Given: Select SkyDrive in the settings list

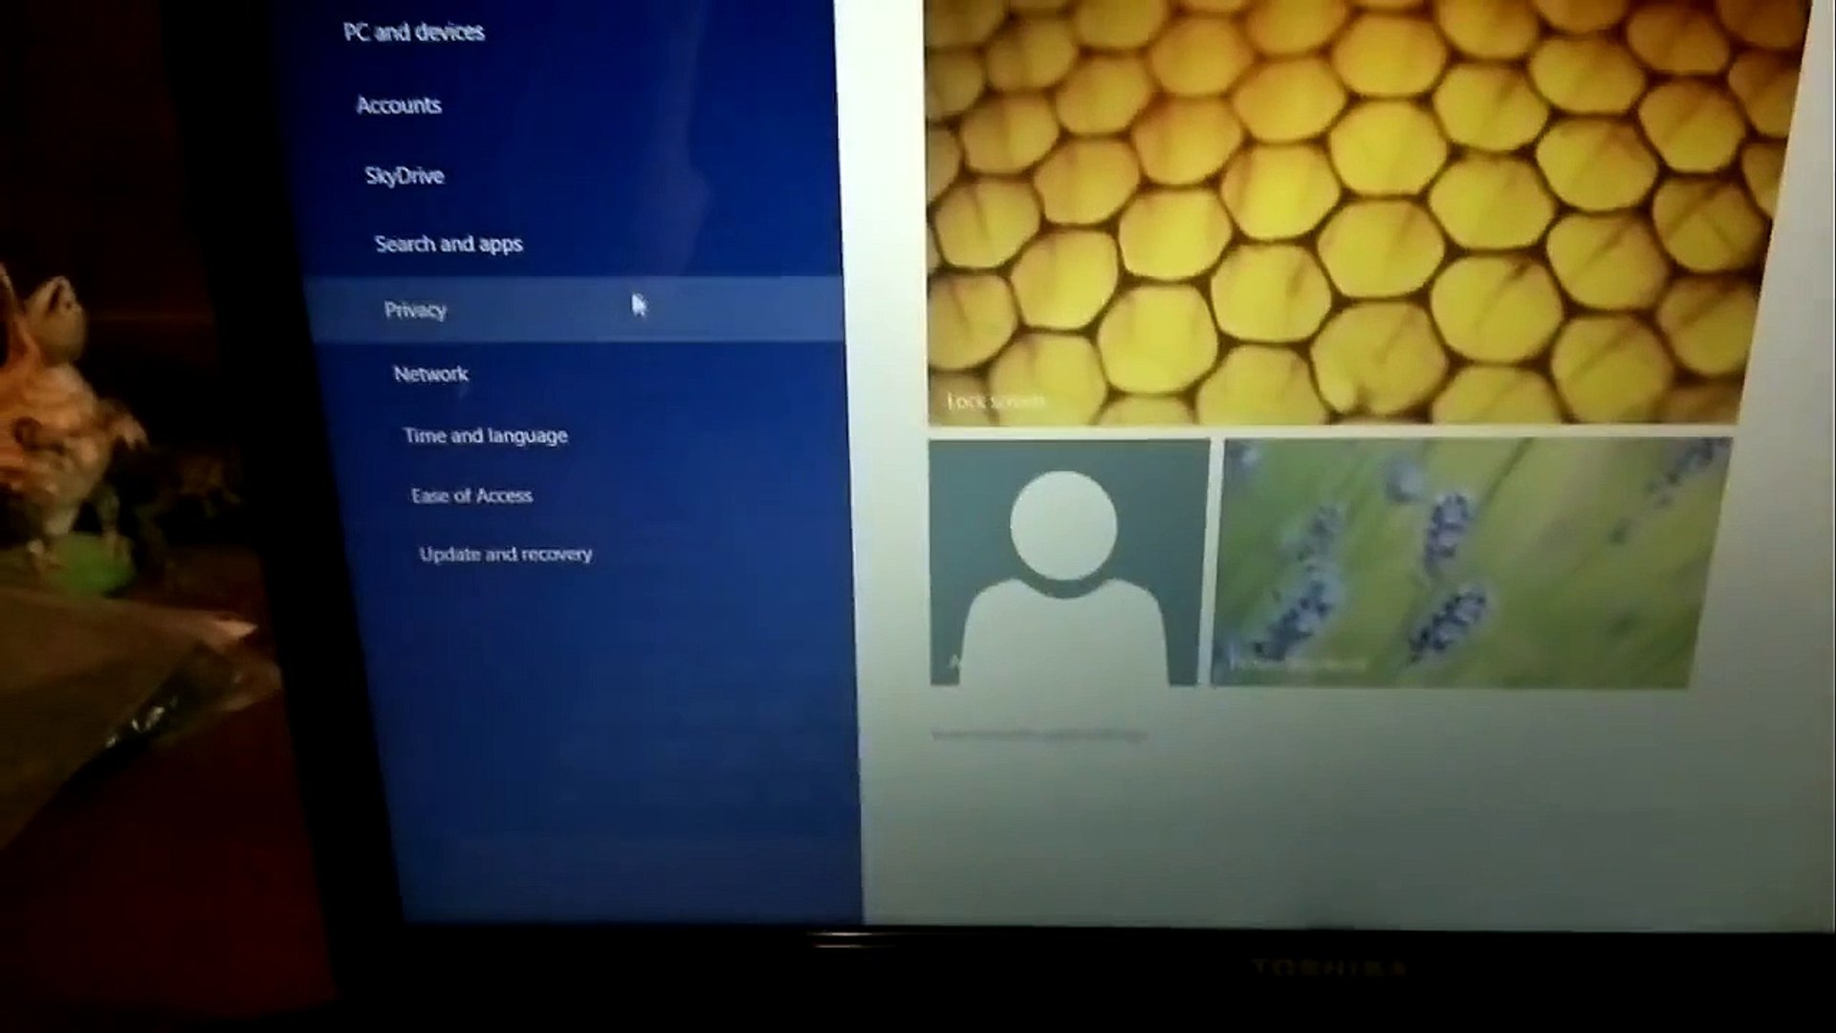Looking at the screenshot, I should click(404, 176).
